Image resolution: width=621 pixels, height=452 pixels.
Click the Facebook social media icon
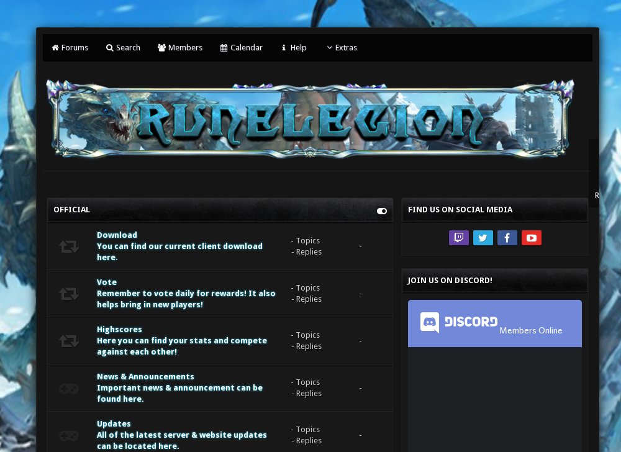pos(507,237)
